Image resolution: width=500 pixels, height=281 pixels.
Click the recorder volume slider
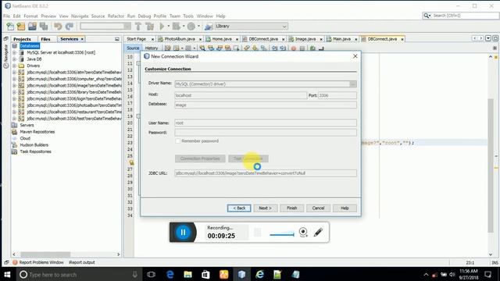coord(282,235)
